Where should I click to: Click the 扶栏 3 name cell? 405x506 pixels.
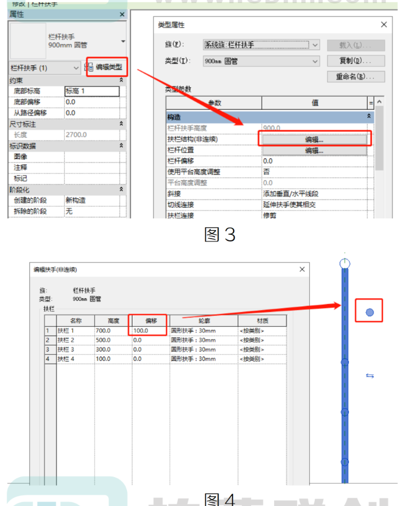(x=76, y=350)
